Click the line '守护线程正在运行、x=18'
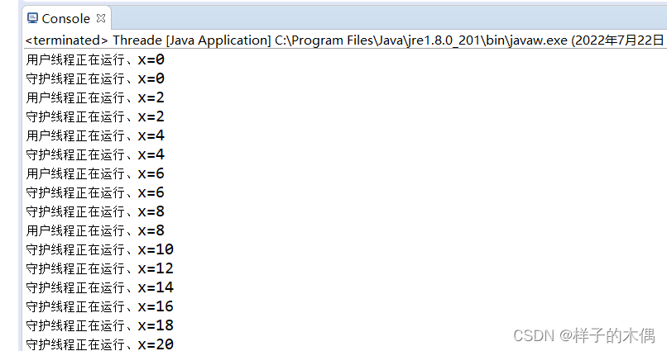 click(x=99, y=325)
